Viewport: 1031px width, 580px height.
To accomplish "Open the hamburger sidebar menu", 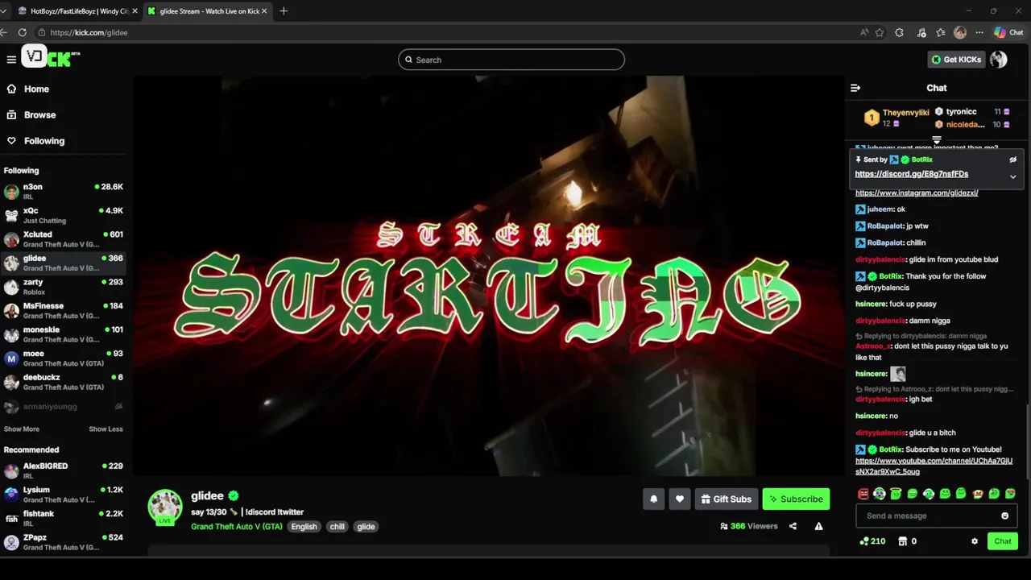I will pos(11,59).
